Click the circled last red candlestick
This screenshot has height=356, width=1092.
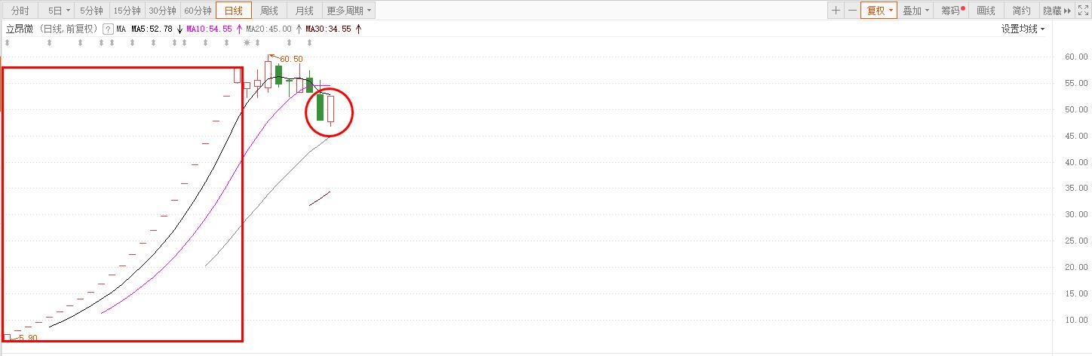(330, 110)
